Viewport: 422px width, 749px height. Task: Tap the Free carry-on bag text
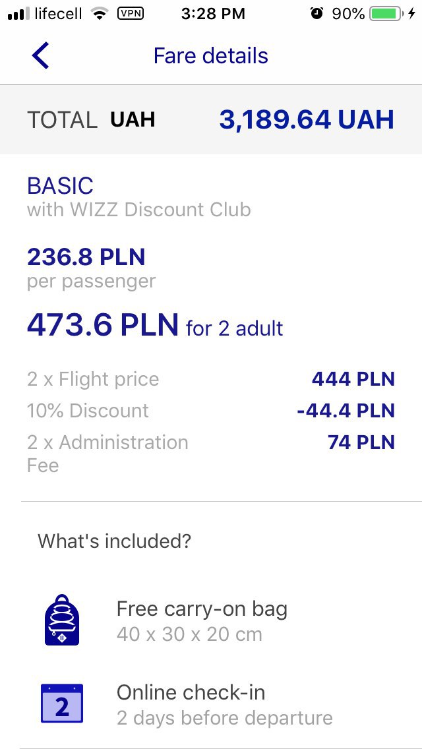202,609
